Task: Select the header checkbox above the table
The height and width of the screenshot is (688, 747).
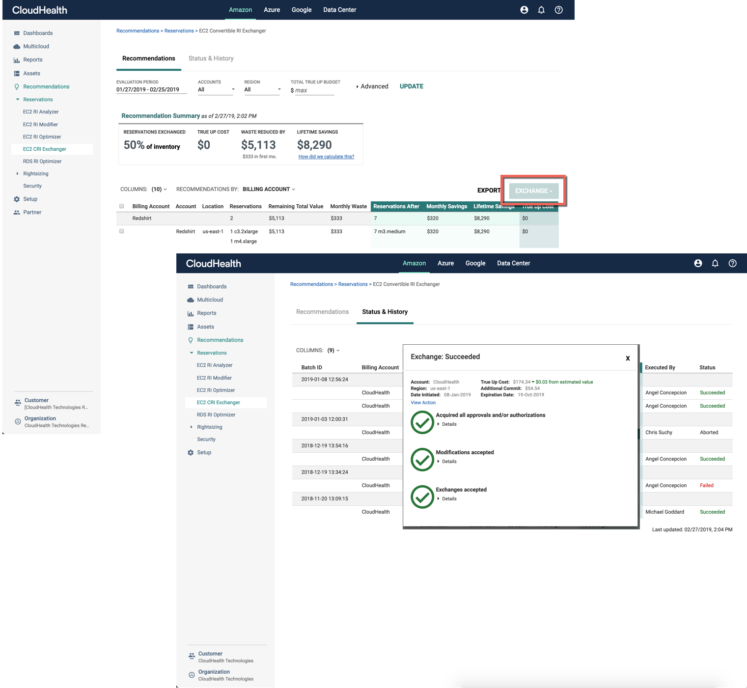Action: pos(121,206)
